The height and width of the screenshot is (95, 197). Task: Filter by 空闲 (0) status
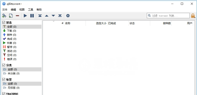pos(22,55)
